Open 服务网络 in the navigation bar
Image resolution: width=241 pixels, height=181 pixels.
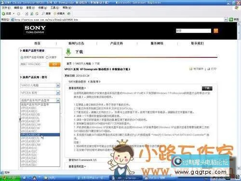[x=157, y=43]
